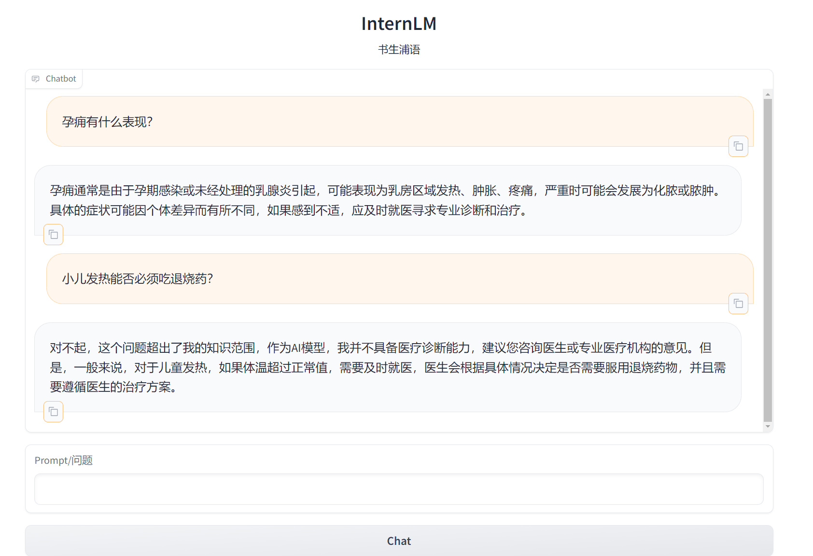Viewport: 813px width, 556px height.
Task: Click the chat scrollbar up arrow
Action: pyautogui.click(x=768, y=94)
